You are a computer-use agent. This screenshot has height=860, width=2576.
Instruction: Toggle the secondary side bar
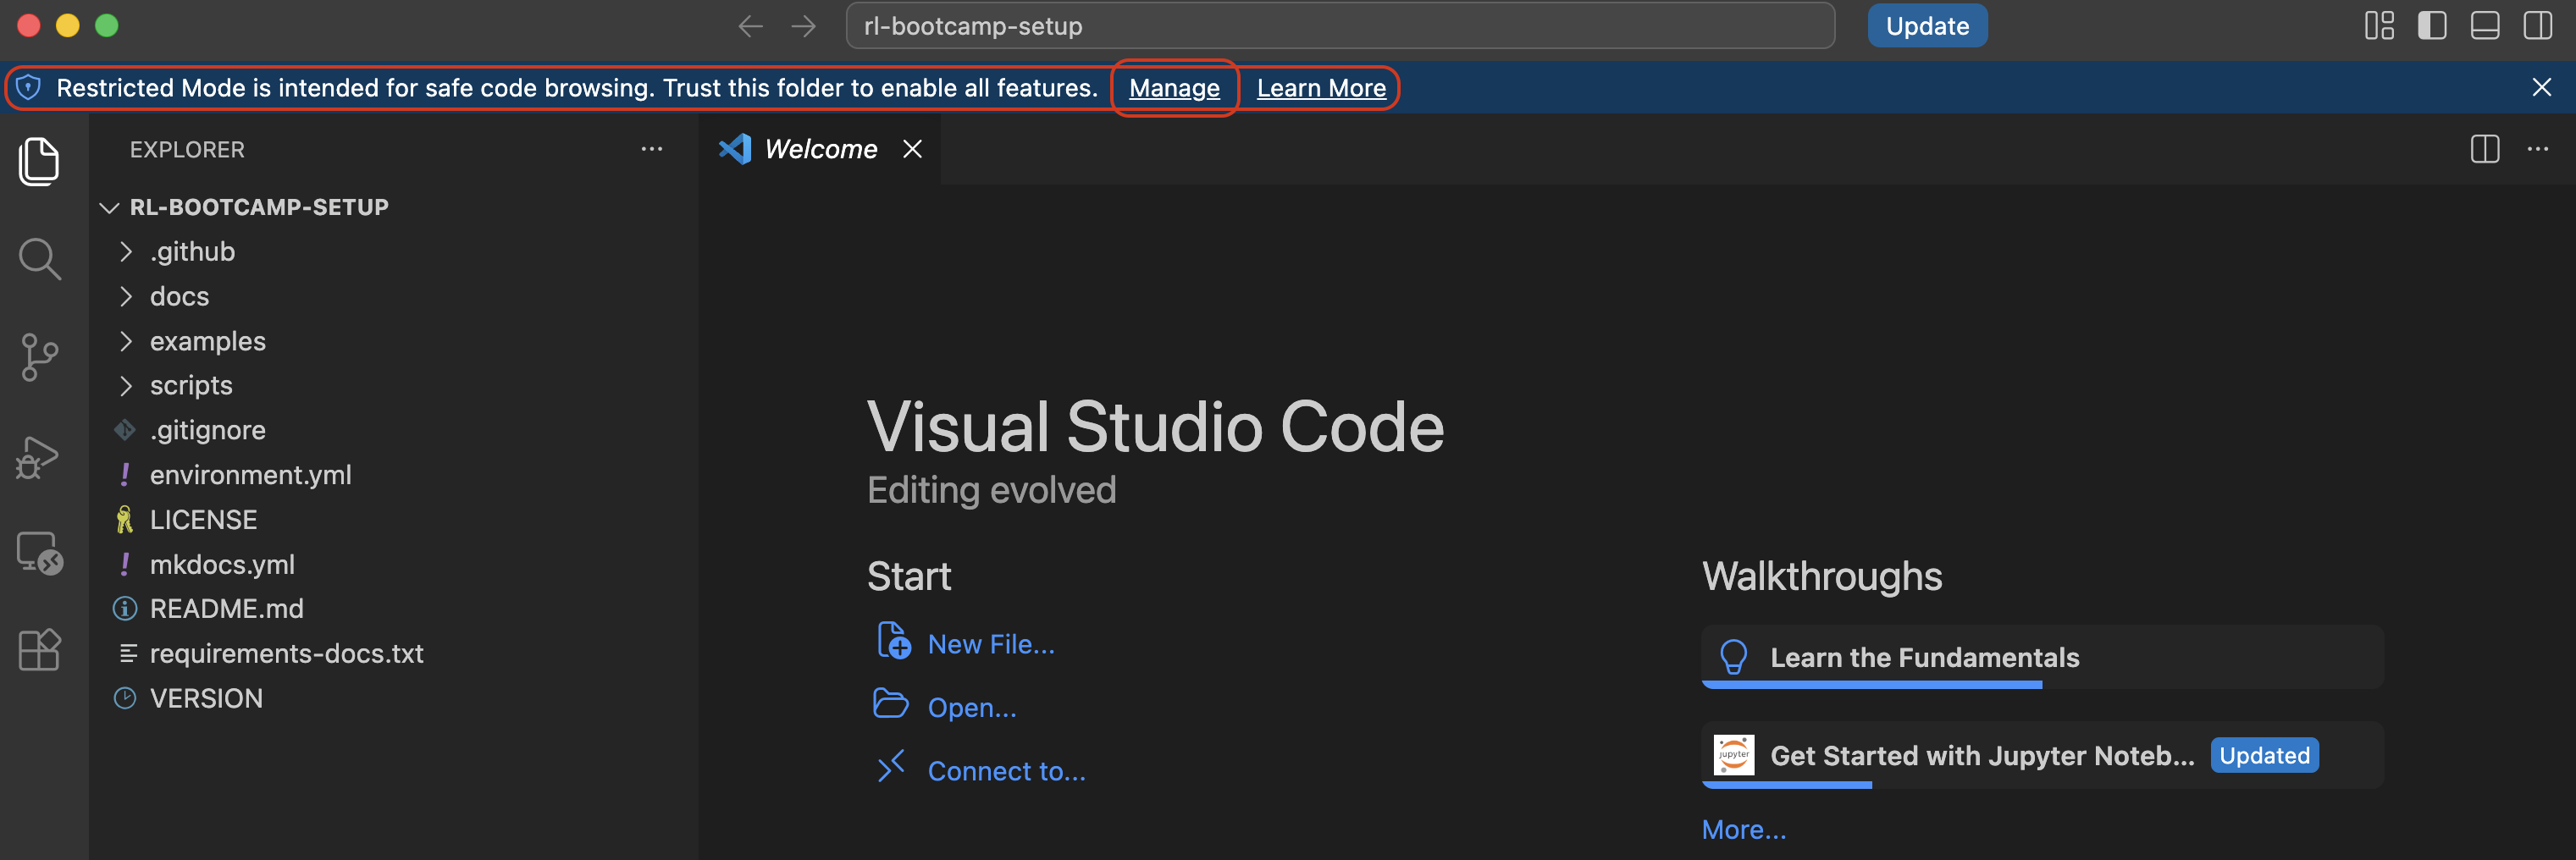pos(2538,26)
